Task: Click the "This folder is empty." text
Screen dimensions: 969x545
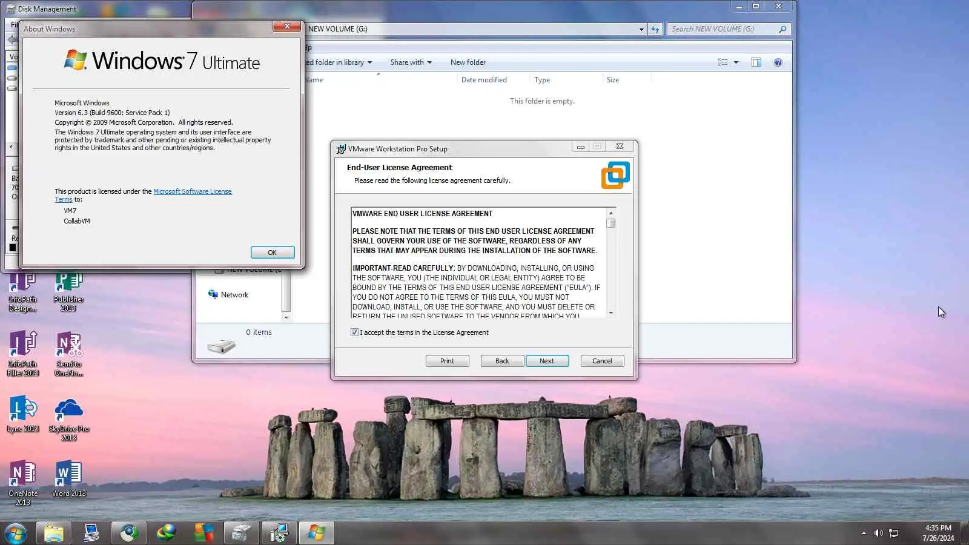Action: click(542, 101)
